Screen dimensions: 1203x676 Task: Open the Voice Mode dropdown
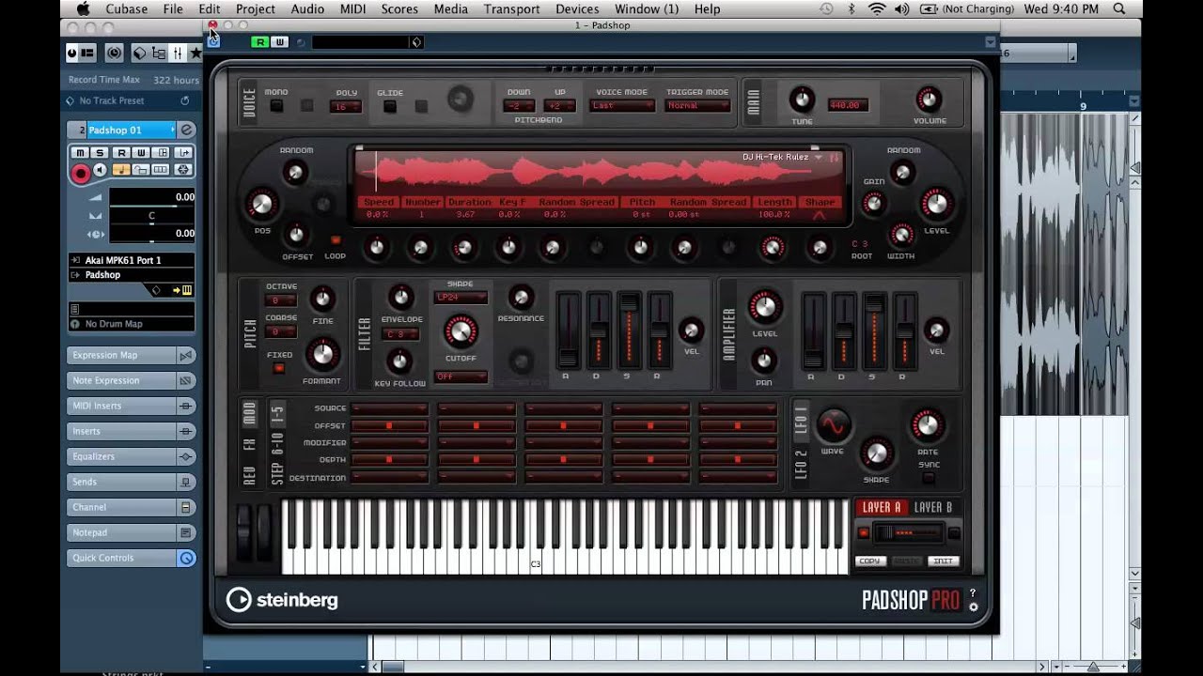tap(622, 106)
